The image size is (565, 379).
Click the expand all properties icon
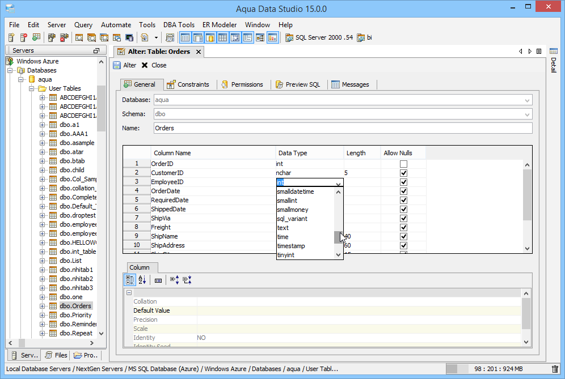pos(174,280)
